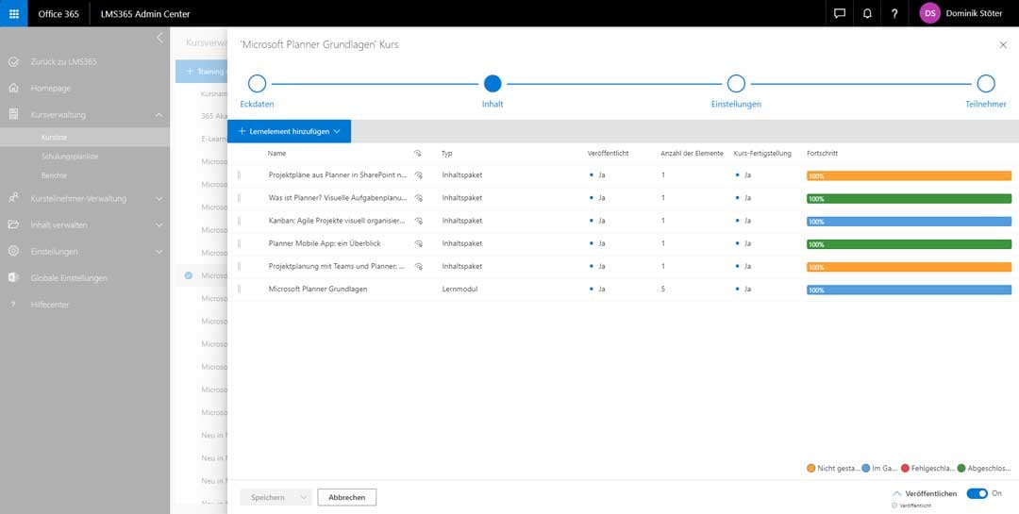
Task: Close the course panel with the X
Action: coord(1003,45)
